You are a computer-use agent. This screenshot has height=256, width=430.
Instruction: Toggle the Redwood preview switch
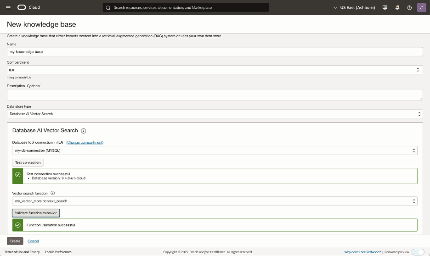pos(418,252)
